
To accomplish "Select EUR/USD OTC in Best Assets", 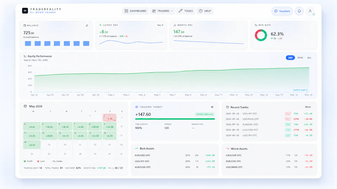I will coord(174,155).
